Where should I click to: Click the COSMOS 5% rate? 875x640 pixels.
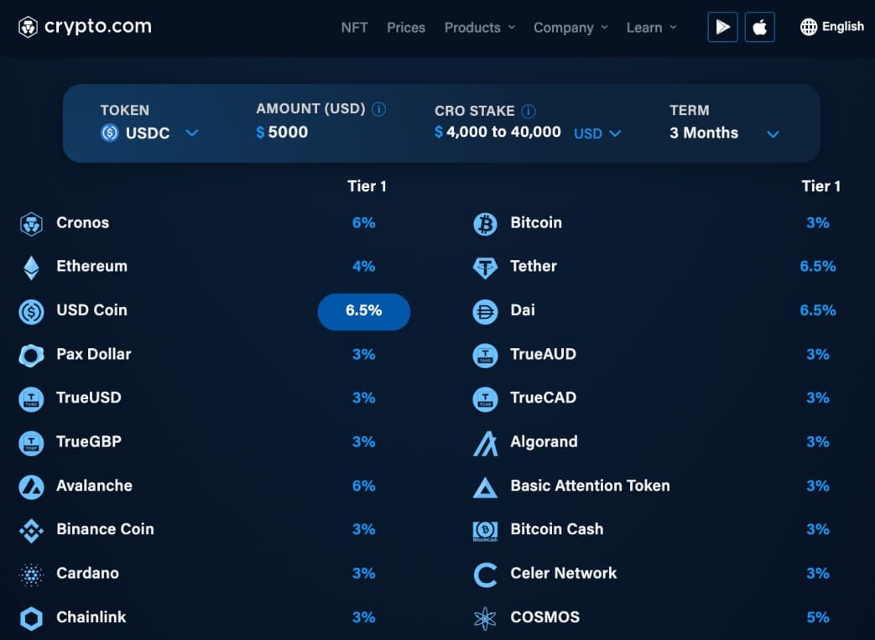click(817, 617)
